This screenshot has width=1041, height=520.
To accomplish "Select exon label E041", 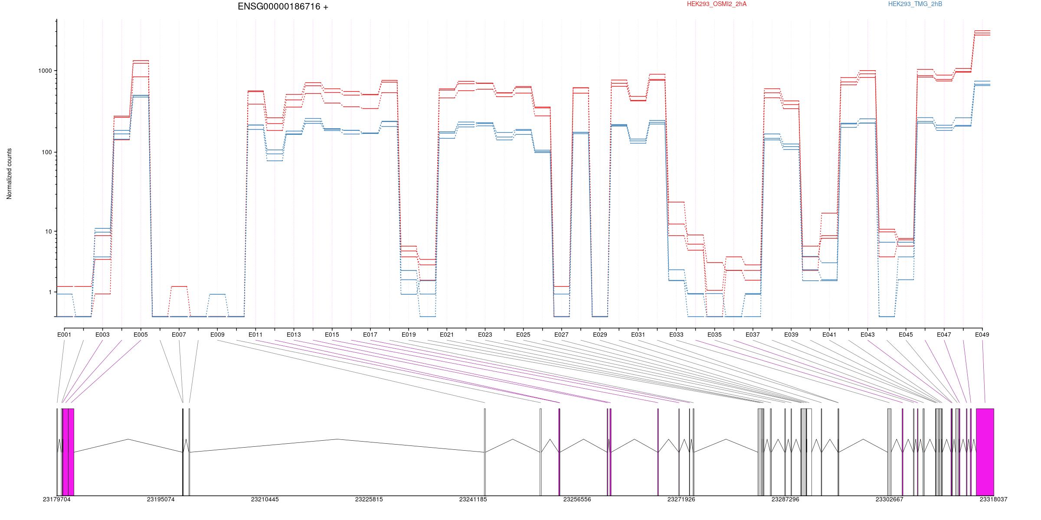I will (x=829, y=335).
